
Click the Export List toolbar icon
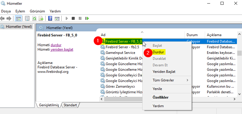[41, 19]
